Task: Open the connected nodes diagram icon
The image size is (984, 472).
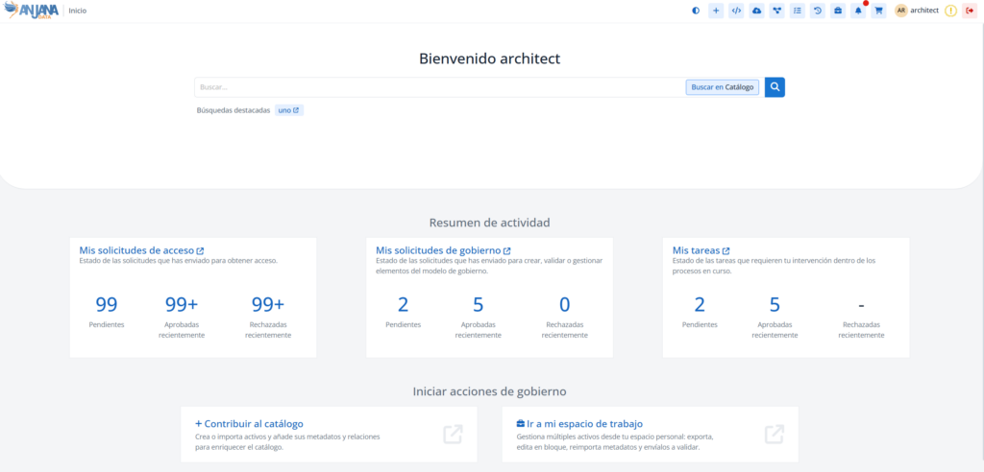Action: [x=776, y=11]
